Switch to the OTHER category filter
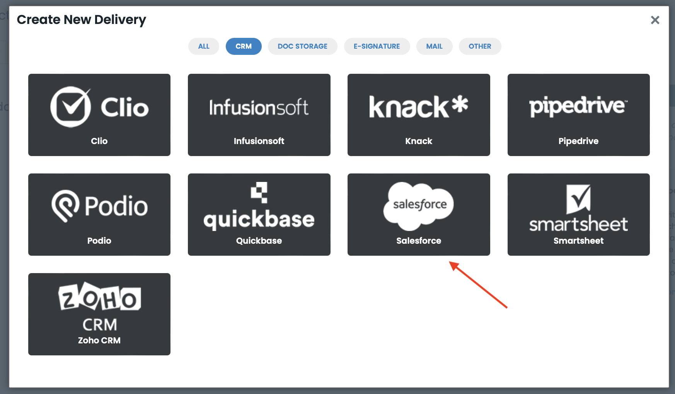Viewport: 675px width, 394px height. click(x=480, y=46)
